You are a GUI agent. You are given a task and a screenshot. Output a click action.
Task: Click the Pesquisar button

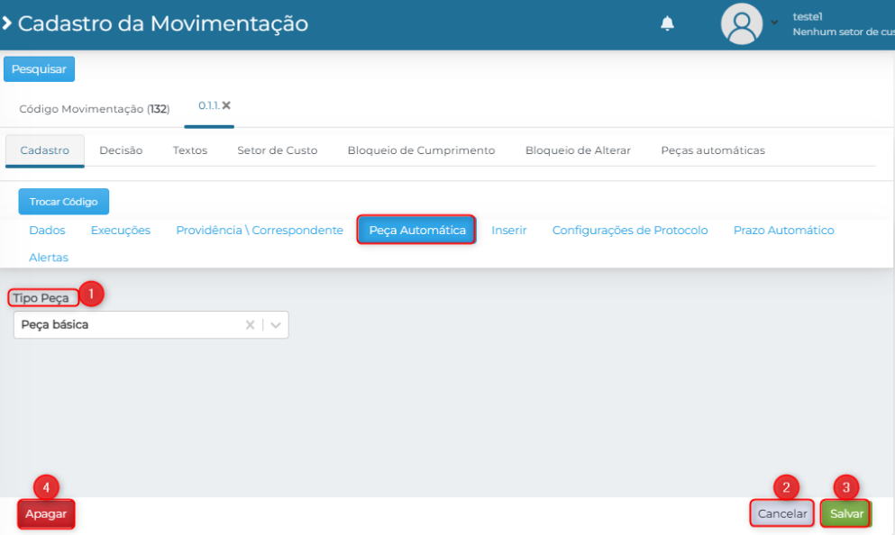click(x=39, y=69)
